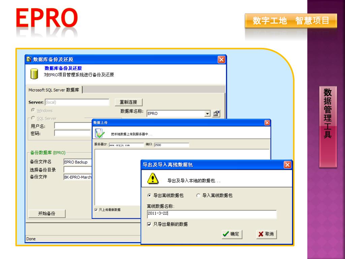Click the warning triangle icon in offline package dialog

pos(153,179)
